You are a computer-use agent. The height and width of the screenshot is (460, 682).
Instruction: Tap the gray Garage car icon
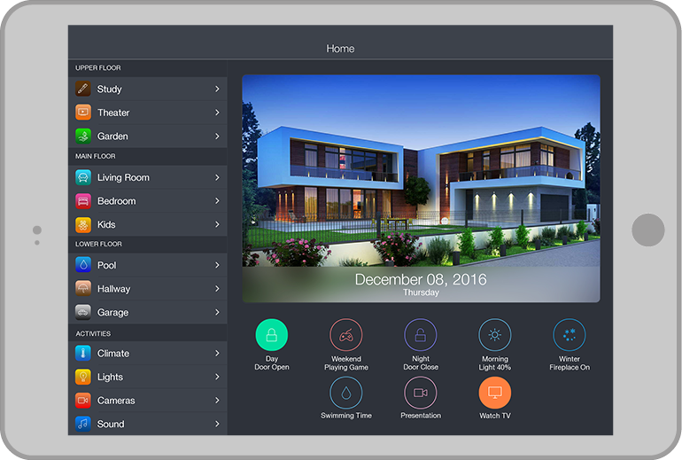pyautogui.click(x=82, y=312)
